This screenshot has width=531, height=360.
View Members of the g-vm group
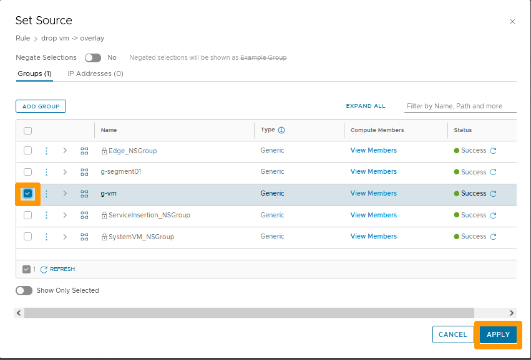pos(373,193)
